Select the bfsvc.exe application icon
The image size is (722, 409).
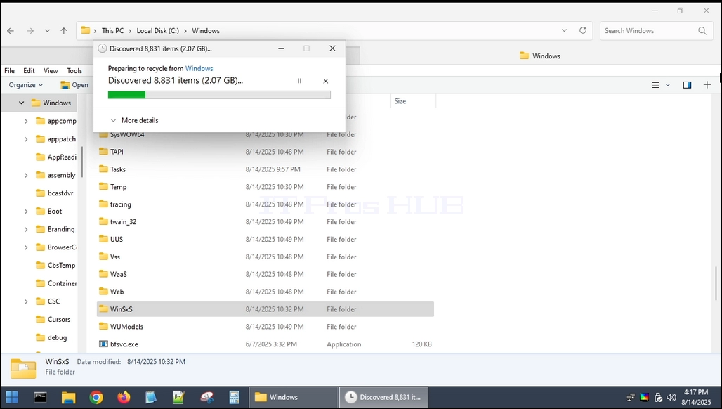[x=104, y=344]
